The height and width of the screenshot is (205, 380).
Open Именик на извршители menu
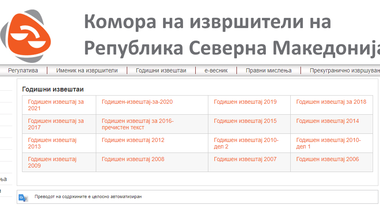pos(87,70)
